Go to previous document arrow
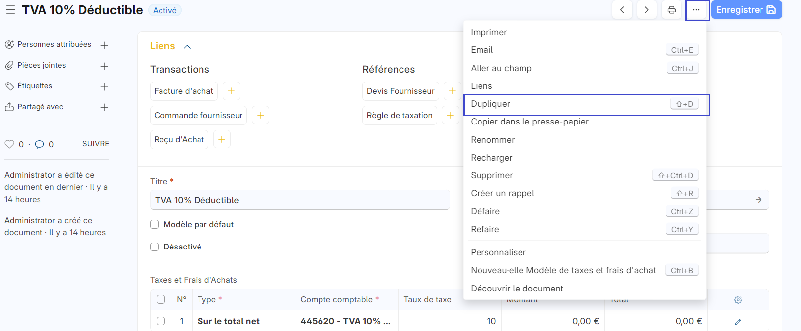The width and height of the screenshot is (801, 331). 622,10
